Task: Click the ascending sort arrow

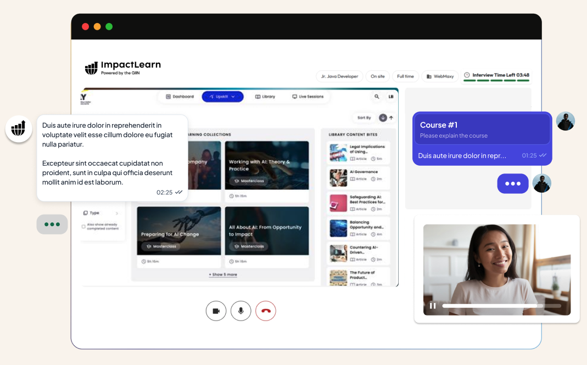Action: pyautogui.click(x=391, y=117)
